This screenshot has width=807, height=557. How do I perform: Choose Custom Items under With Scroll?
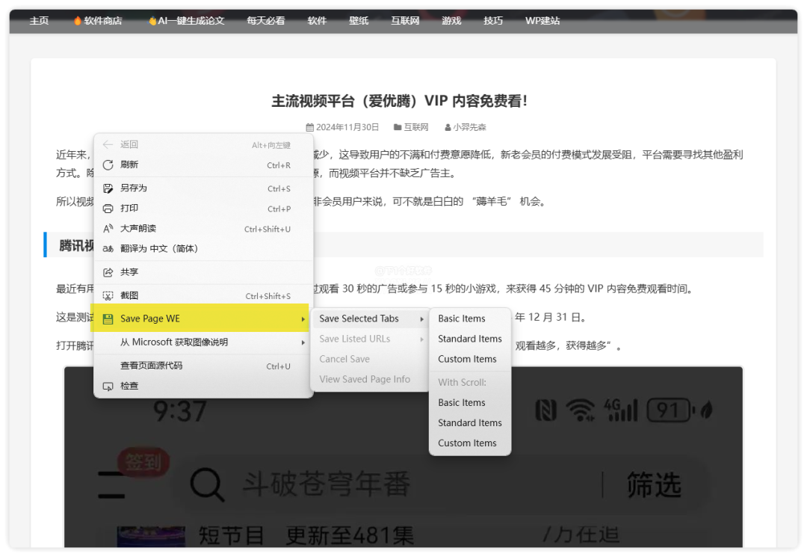click(x=467, y=443)
